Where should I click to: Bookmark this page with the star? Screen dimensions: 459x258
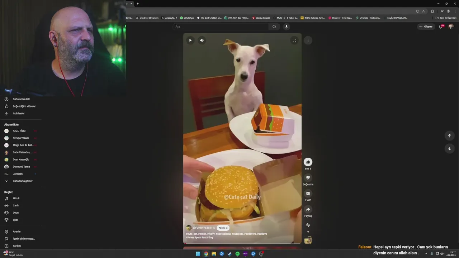click(423, 11)
